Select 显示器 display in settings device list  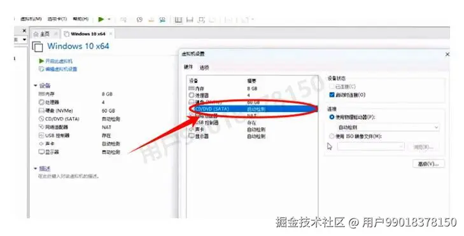(x=253, y=136)
